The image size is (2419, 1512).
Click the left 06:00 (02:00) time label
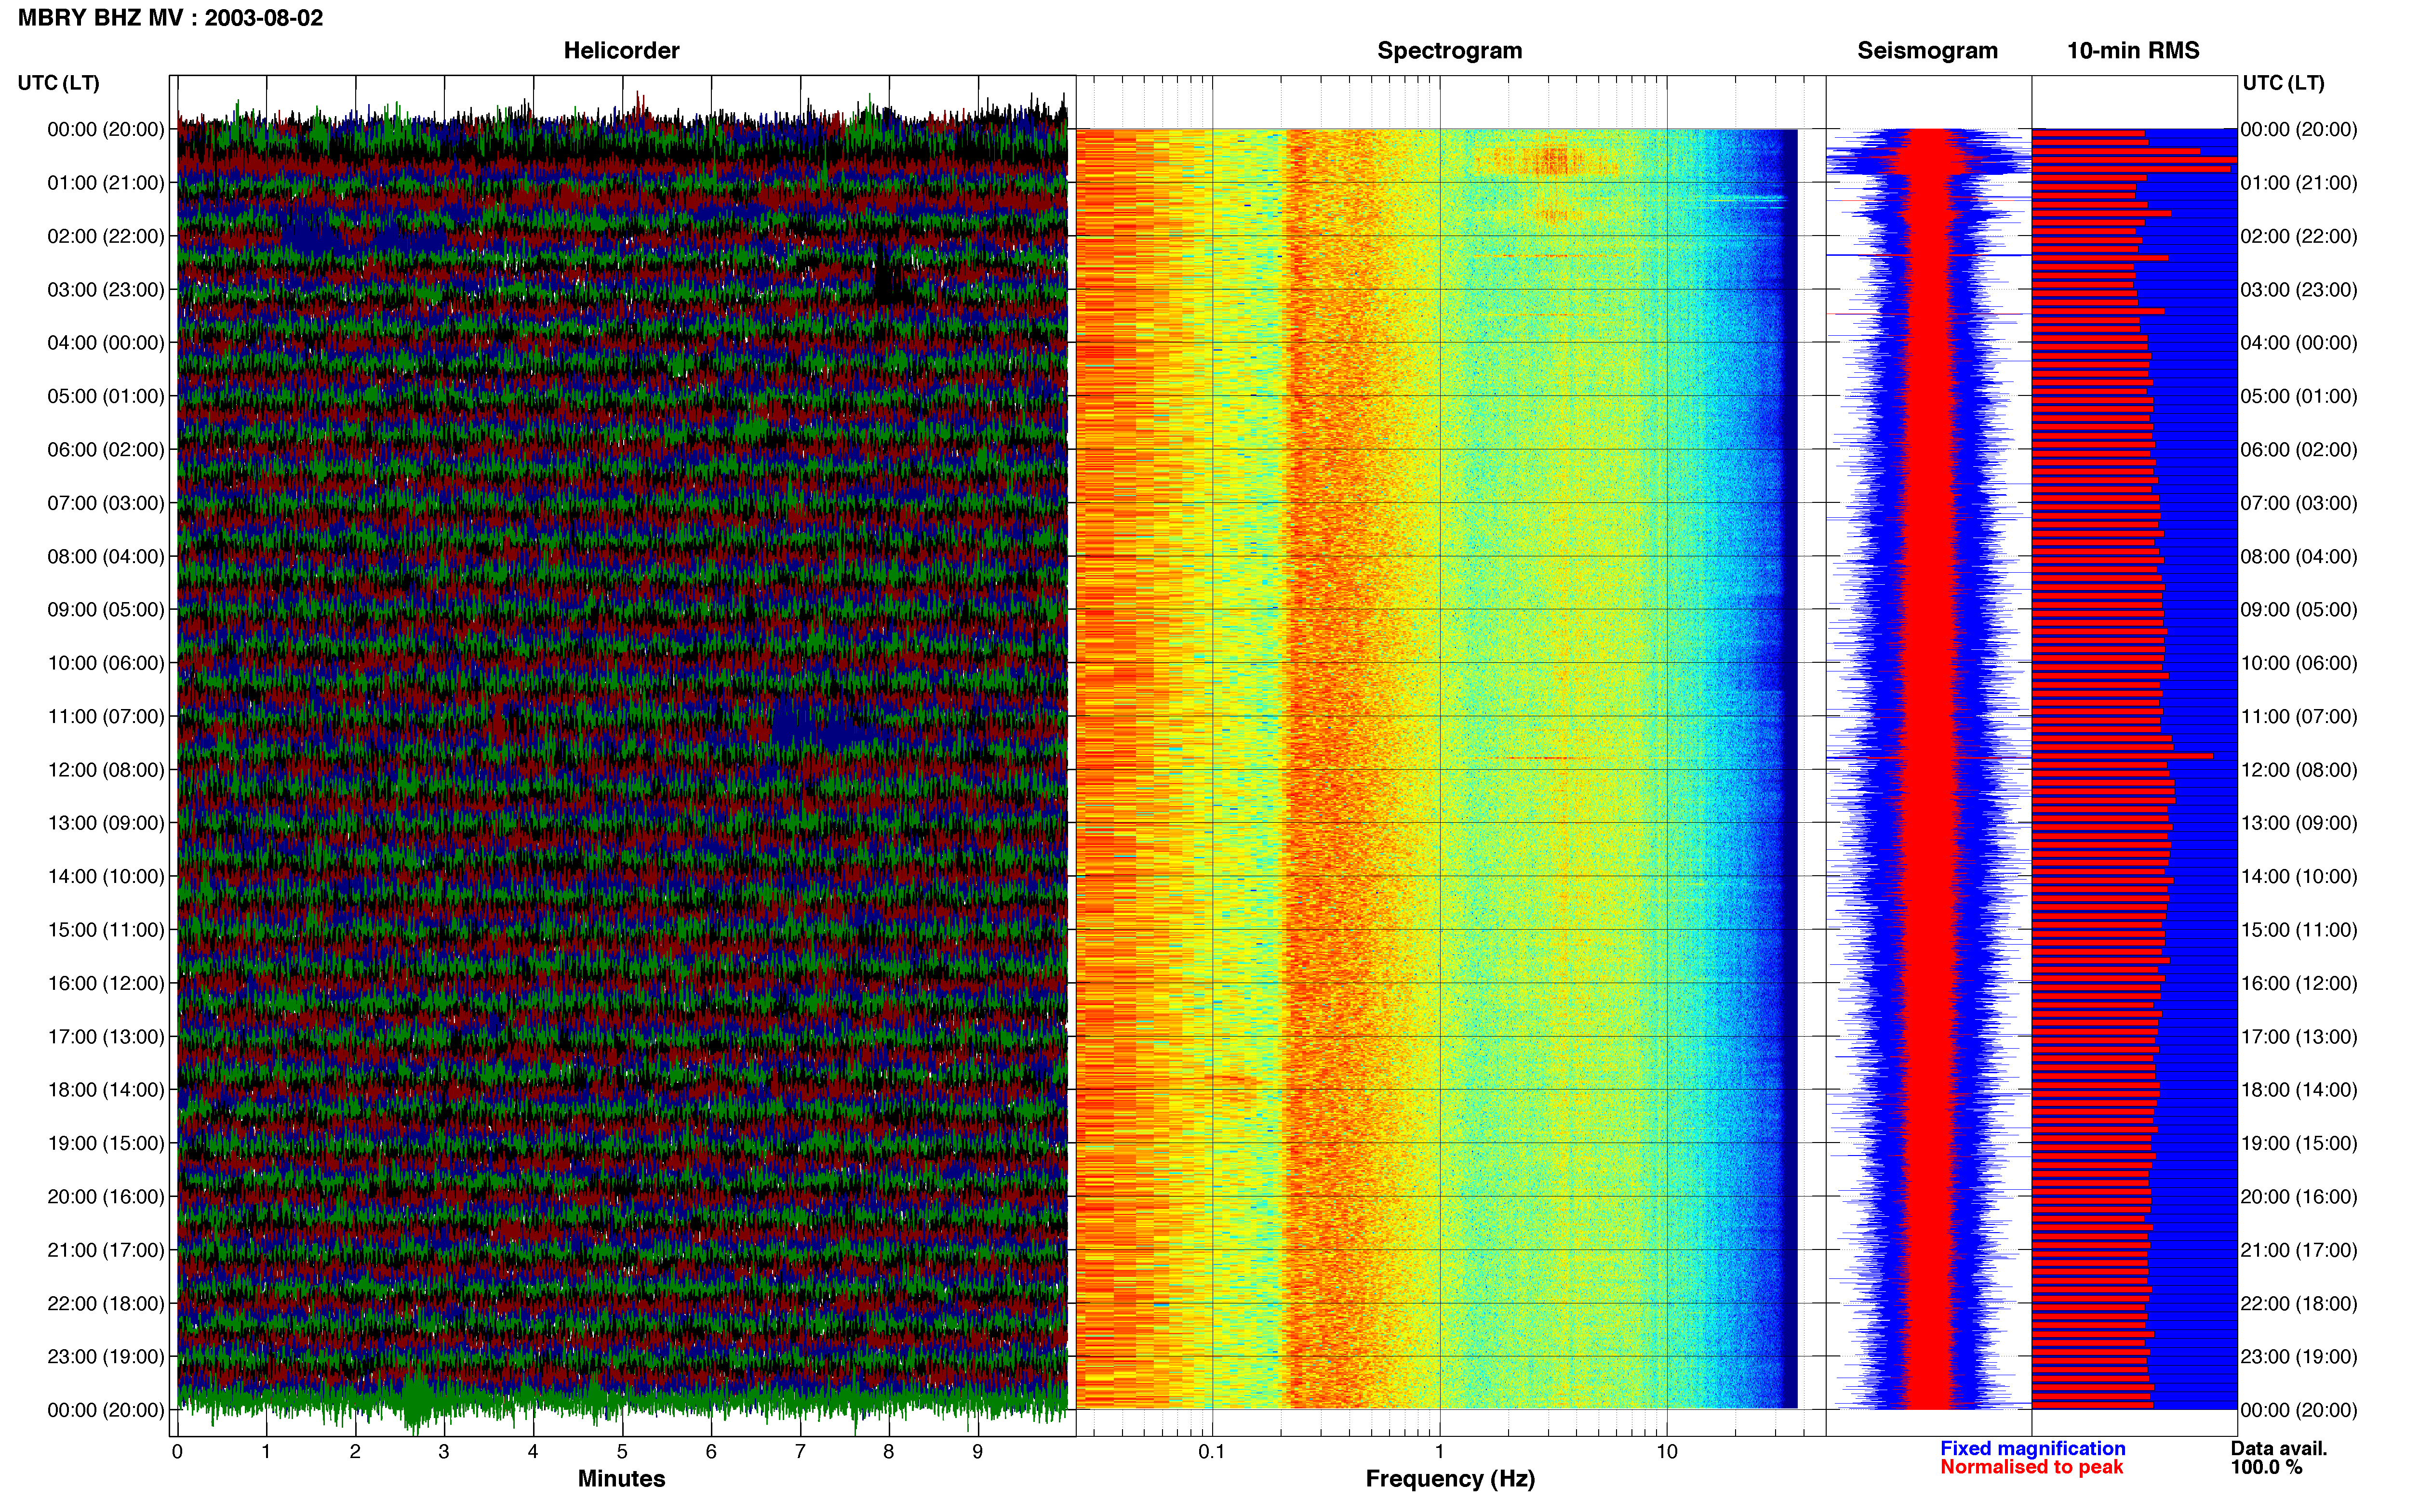[x=106, y=449]
